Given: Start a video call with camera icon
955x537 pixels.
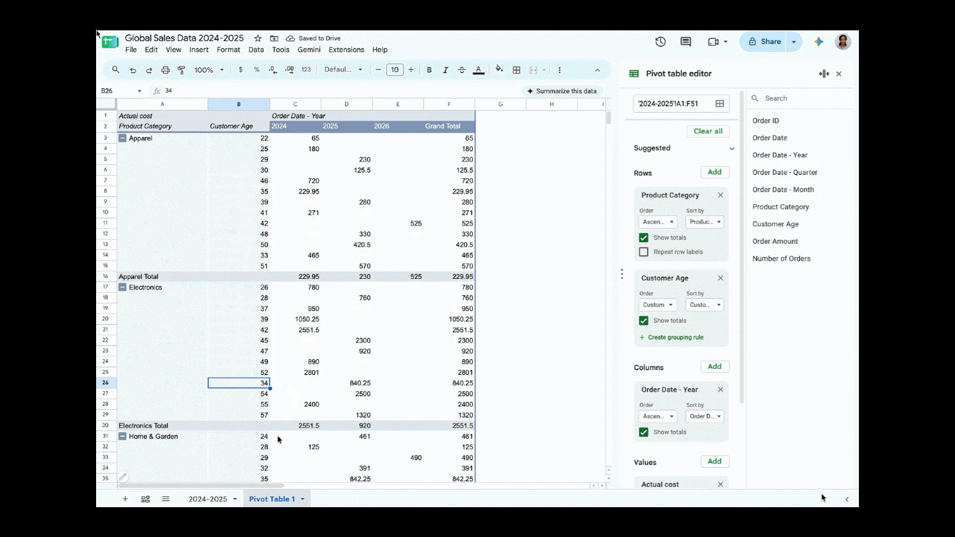Looking at the screenshot, I should click(x=713, y=42).
